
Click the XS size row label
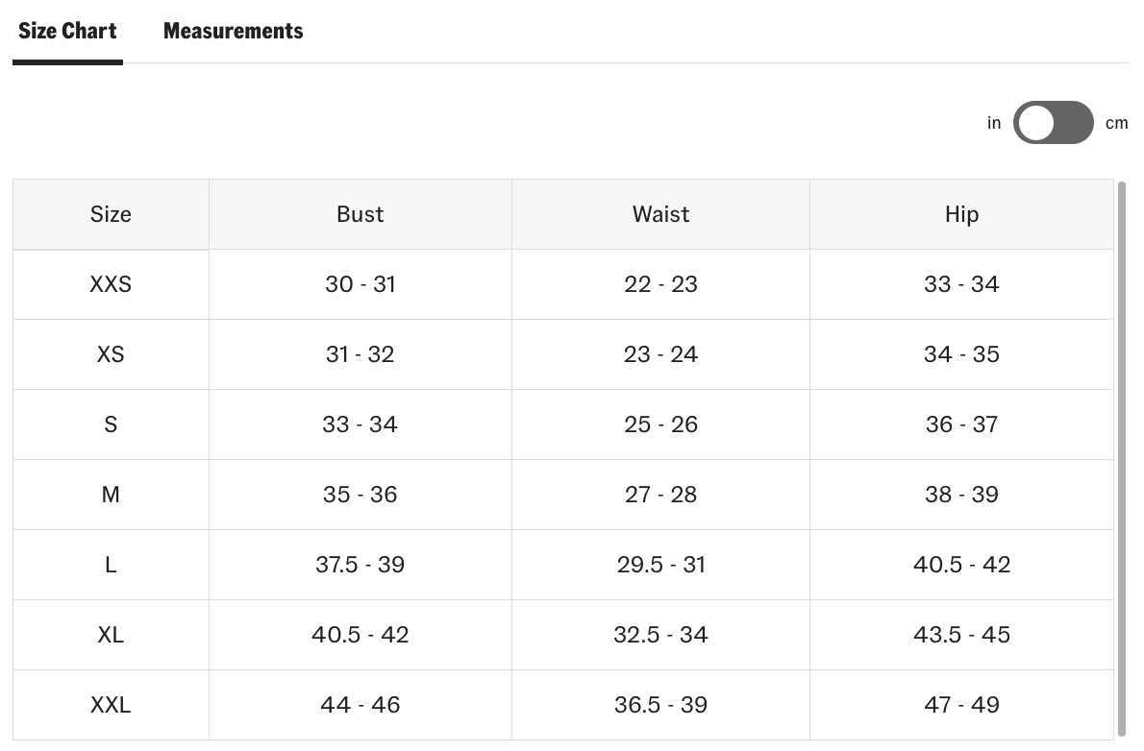[111, 354]
